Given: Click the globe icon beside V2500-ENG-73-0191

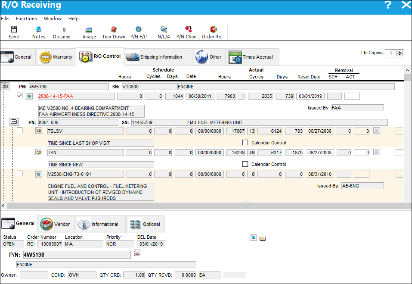Looking at the screenshot, I should click(39, 174).
